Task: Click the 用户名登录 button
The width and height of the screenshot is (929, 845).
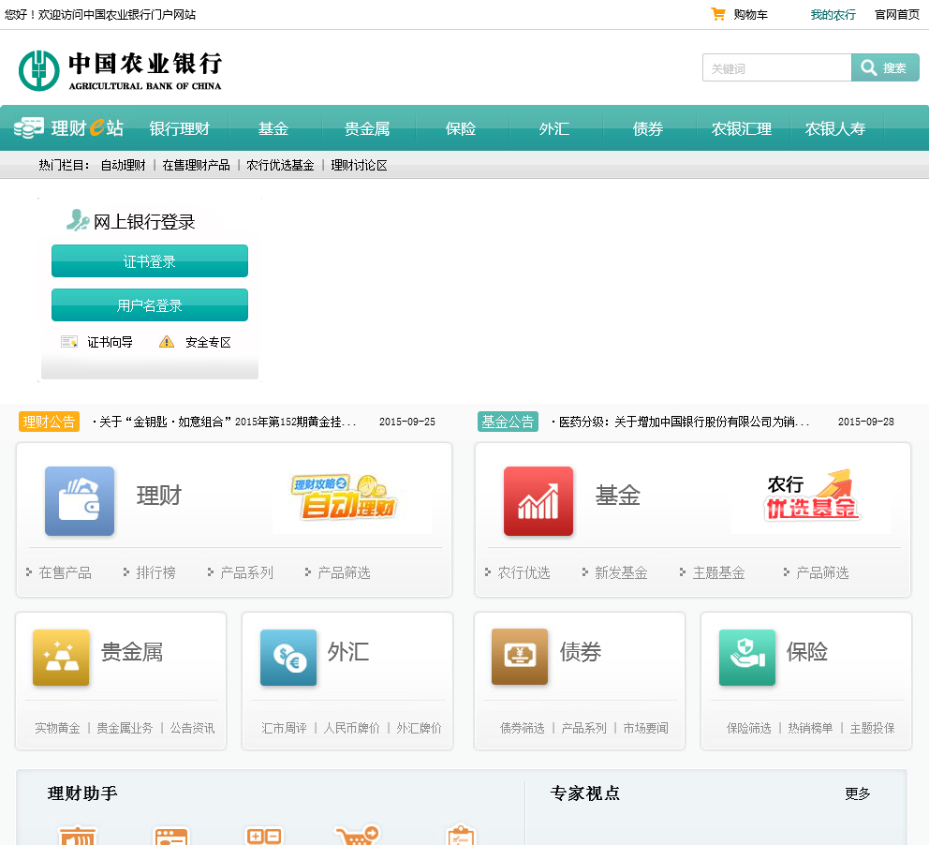Action: [x=149, y=304]
